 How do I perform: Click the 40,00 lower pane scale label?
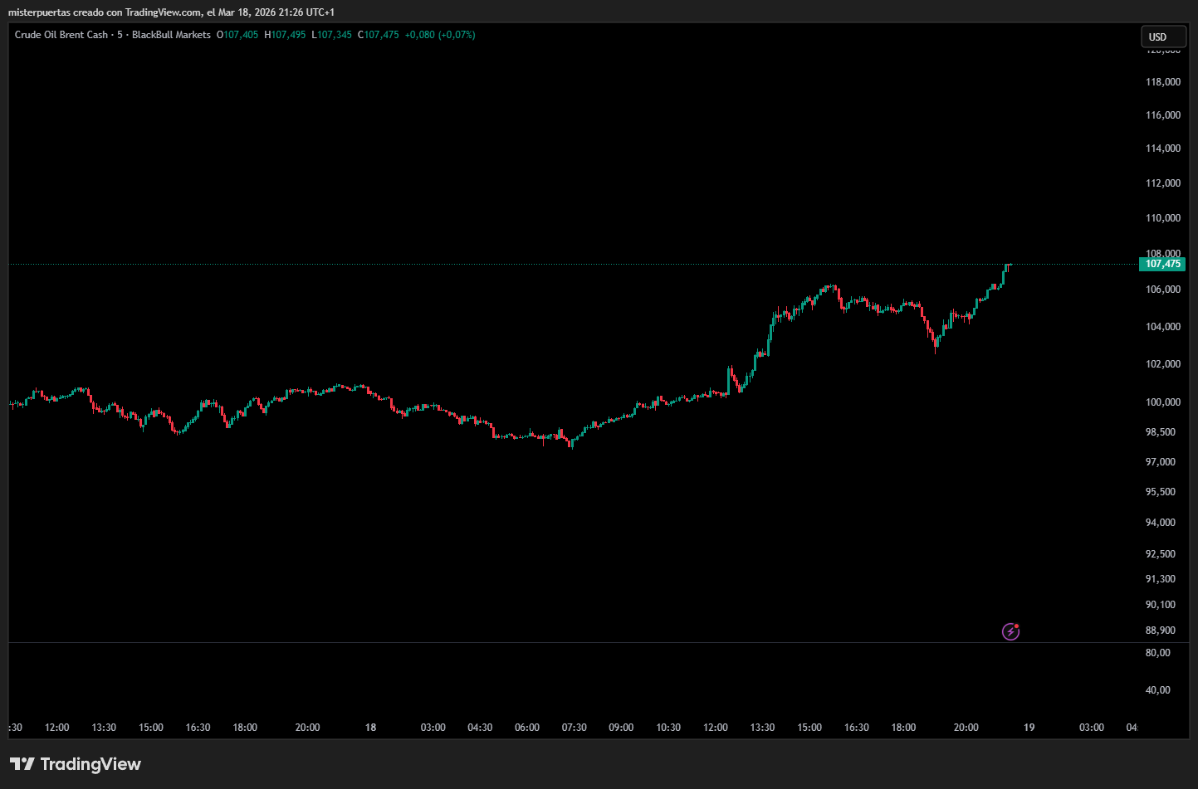1158,690
